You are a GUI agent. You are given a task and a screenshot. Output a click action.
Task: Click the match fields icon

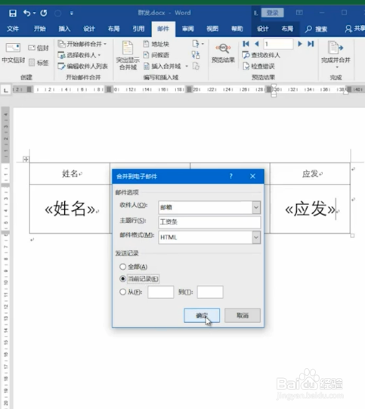click(x=196, y=54)
